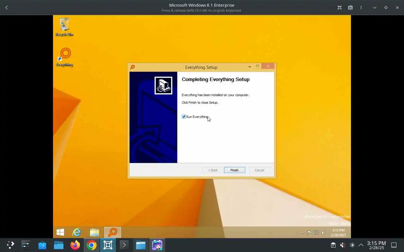Switch to Google Chrome in panel
The image size is (404, 252).
(x=92, y=245)
